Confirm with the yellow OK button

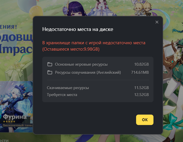pos(145,120)
